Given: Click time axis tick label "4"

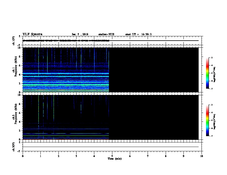Looking at the screenshot, I should [x=94, y=156].
